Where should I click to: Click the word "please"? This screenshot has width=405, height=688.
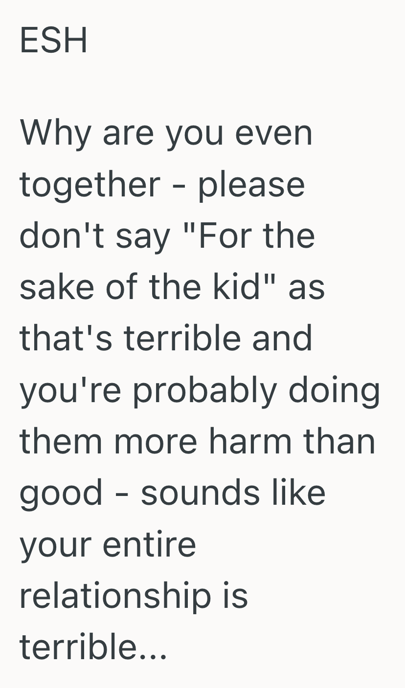(251, 185)
